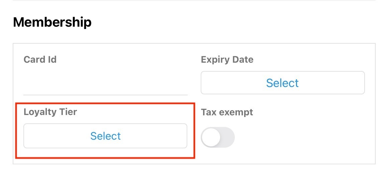387x173 pixels.
Task: Focus the membership card ID text box
Action: coord(105,83)
